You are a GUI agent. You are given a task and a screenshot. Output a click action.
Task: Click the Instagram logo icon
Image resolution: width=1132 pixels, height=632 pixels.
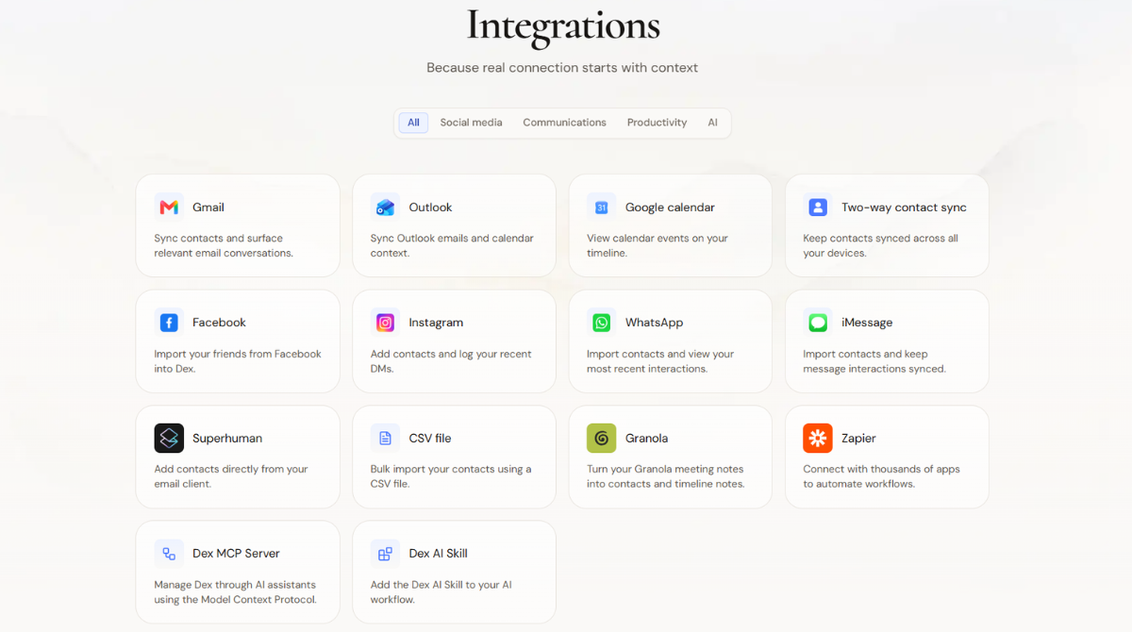[385, 323]
